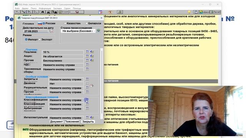Click the globe icon beside country dropdown
Screen dimensions: 246x138
pyautogui.click(x=98, y=31)
